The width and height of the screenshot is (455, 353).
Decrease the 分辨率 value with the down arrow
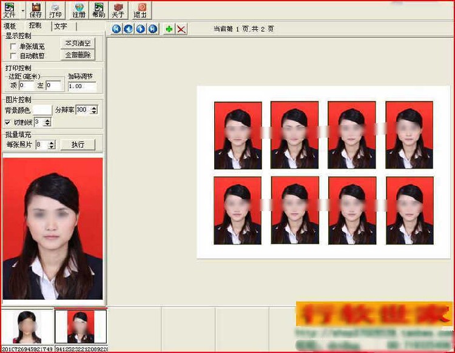[x=94, y=112]
